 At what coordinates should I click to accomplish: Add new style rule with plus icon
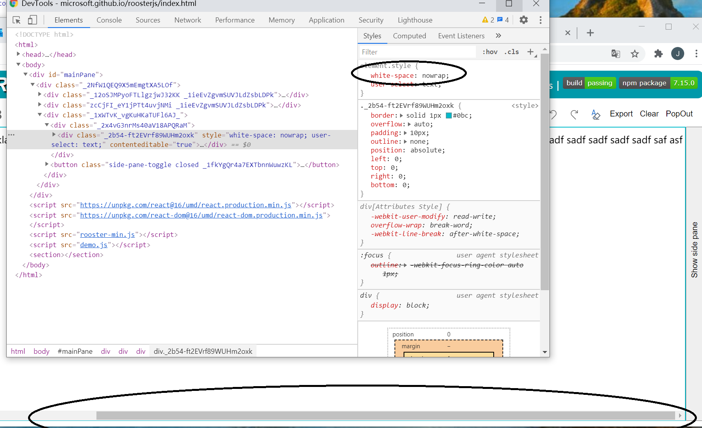pyautogui.click(x=530, y=52)
